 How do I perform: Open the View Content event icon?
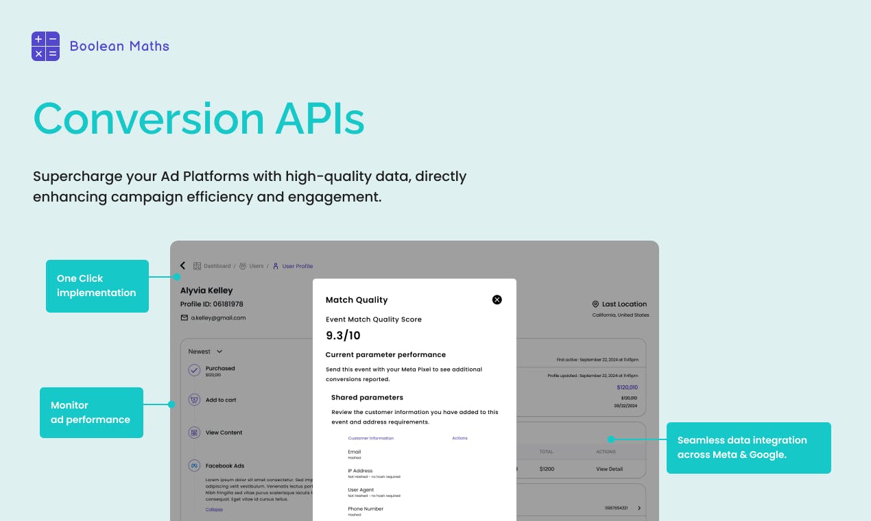point(194,433)
